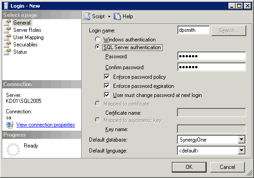The height and width of the screenshot is (178, 254).
Task: Click the window resize grip corner
Action: (x=249, y=173)
